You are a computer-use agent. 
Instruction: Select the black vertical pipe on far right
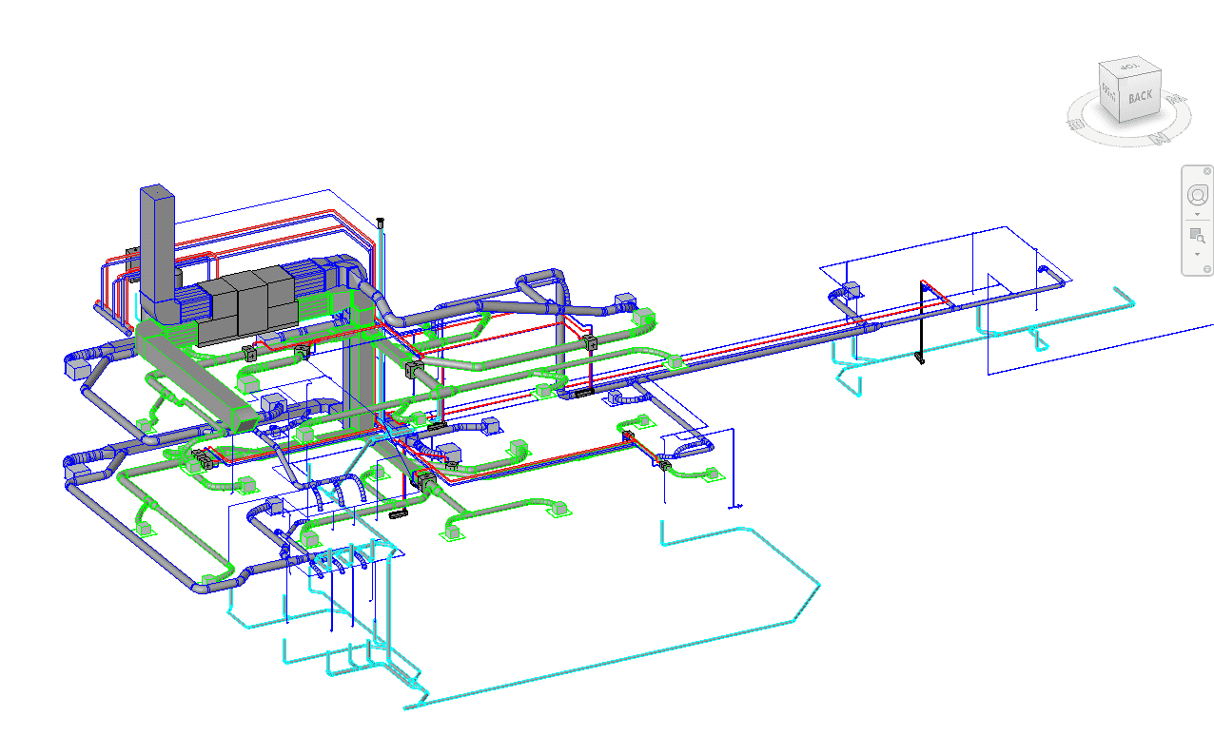(921, 323)
